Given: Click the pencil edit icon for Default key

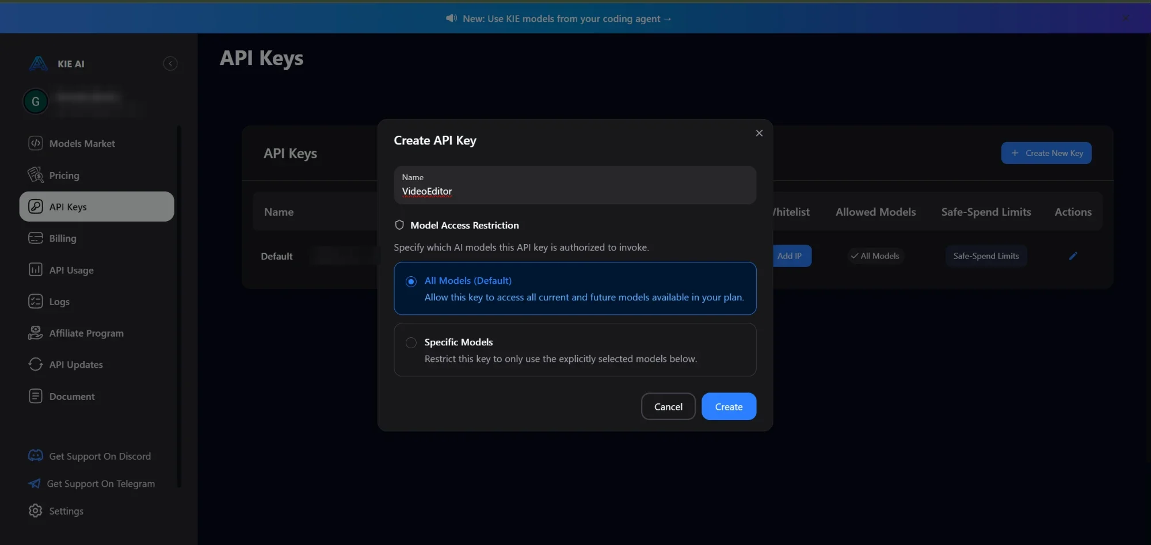Looking at the screenshot, I should [x=1073, y=256].
